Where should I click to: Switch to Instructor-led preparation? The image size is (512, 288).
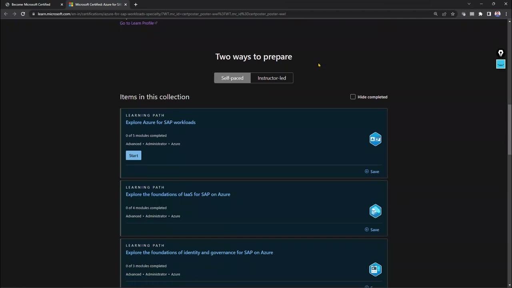click(272, 78)
